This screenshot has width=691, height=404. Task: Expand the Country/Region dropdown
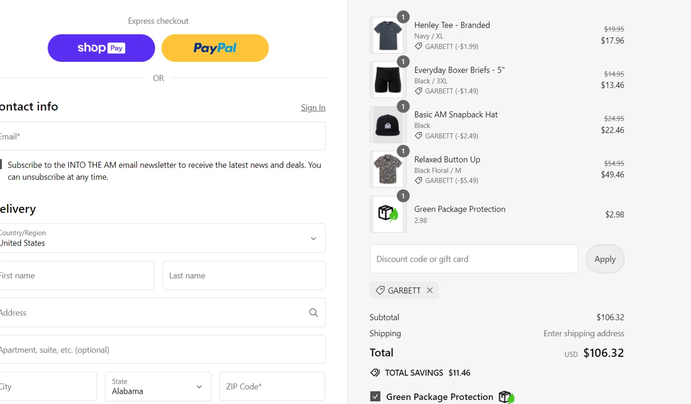click(x=162, y=238)
